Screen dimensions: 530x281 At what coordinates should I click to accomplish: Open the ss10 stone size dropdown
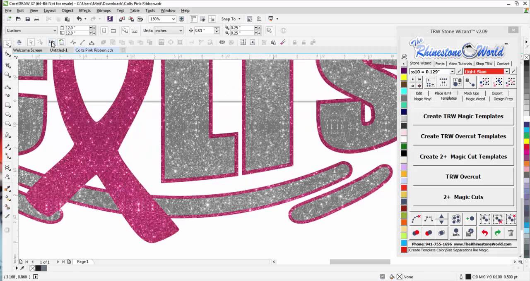click(452, 71)
